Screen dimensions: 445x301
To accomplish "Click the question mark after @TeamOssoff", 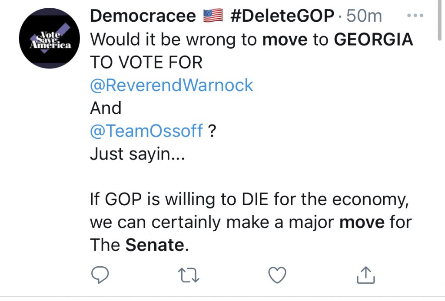I will 212,131.
